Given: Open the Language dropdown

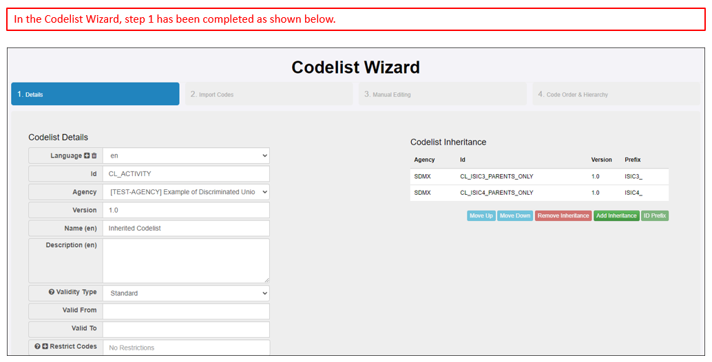Looking at the screenshot, I should click(x=186, y=156).
